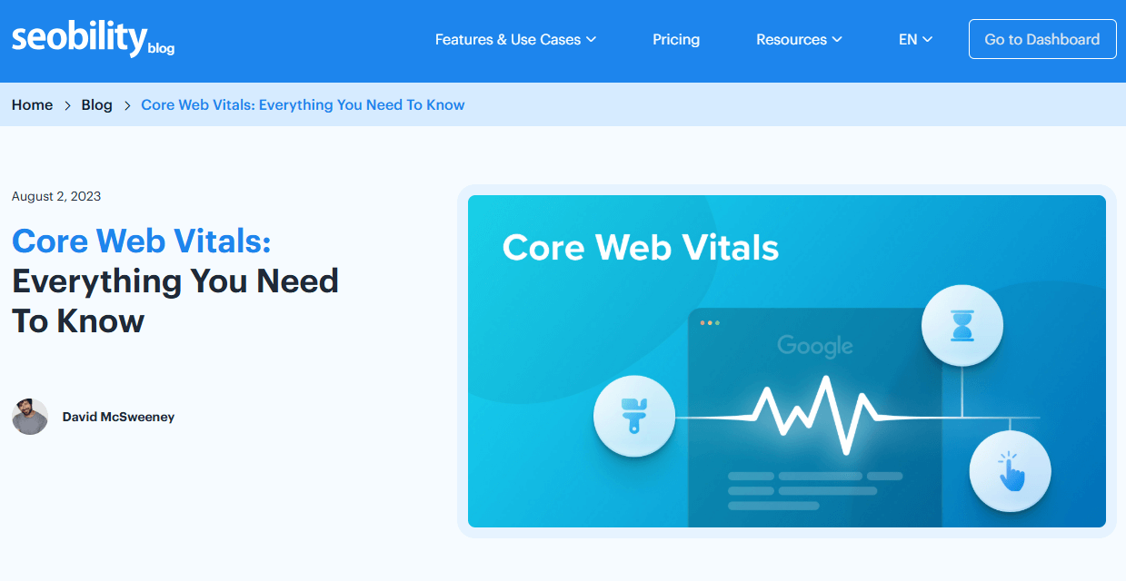Select Pricing in the navigation bar
This screenshot has height=581, width=1126.
(x=676, y=39)
